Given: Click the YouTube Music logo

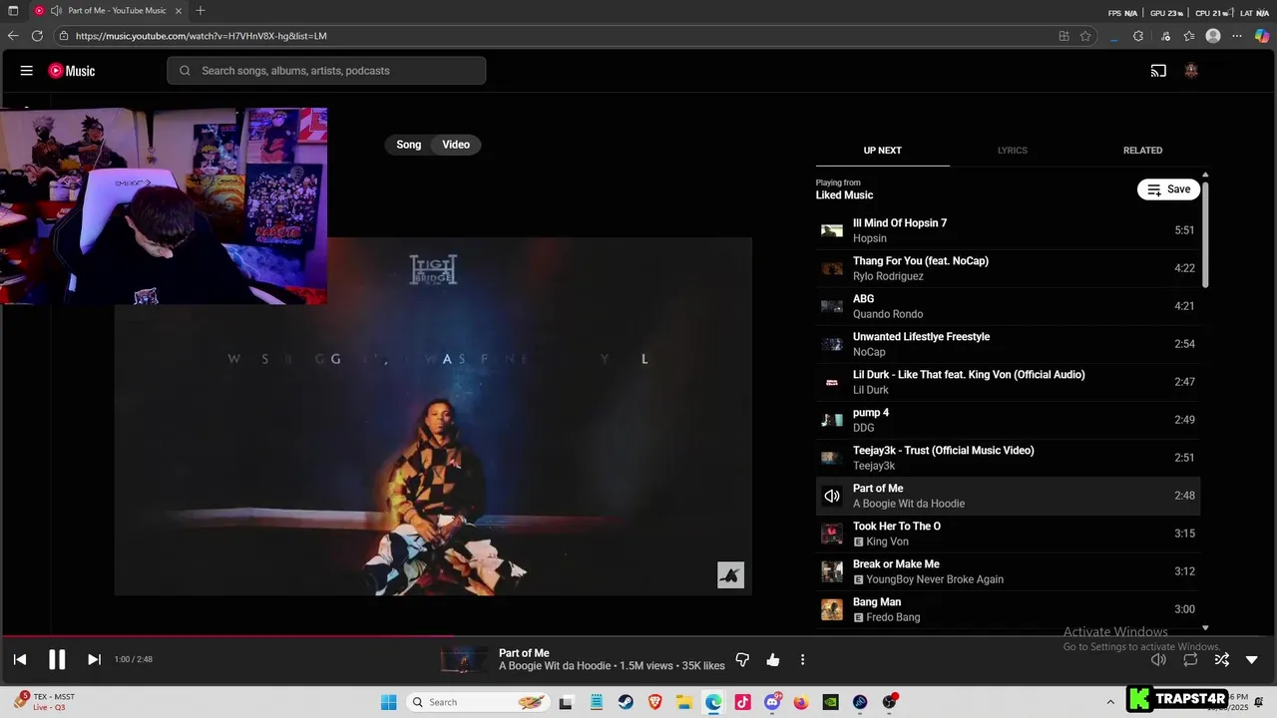Looking at the screenshot, I should pyautogui.click(x=72, y=71).
